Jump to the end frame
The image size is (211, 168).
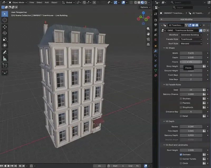click(x=16, y=166)
